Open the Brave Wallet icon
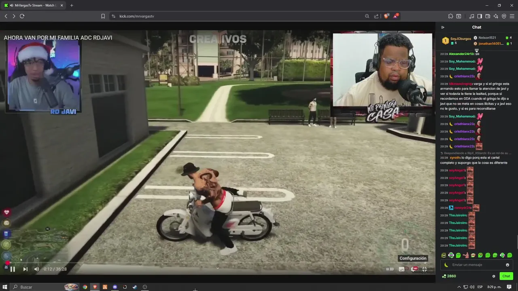Image resolution: width=518 pixels, height=291 pixels. pyautogui.click(x=488, y=16)
